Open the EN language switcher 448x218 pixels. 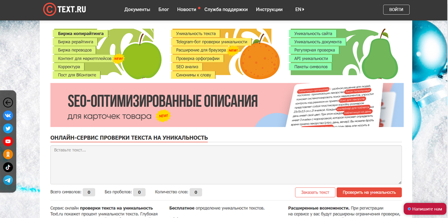(300, 9)
